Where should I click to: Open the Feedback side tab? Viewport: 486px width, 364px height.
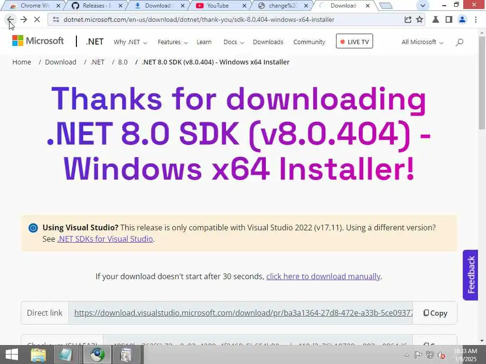(470, 275)
